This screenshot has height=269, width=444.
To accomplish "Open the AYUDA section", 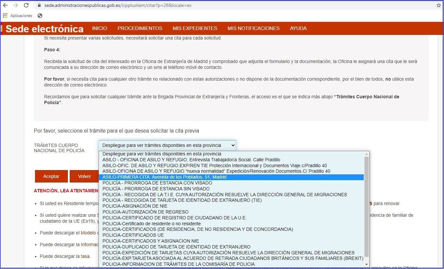I will pos(298,28).
